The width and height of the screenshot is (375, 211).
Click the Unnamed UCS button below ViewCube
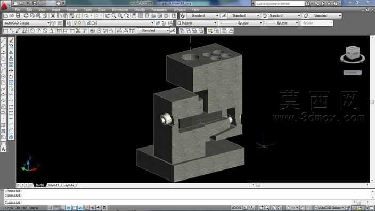[353, 72]
